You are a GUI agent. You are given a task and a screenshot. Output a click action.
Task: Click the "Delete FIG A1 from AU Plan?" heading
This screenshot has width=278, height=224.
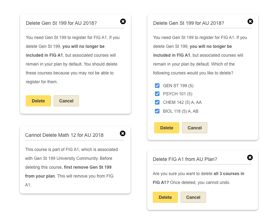pyautogui.click(x=185, y=159)
